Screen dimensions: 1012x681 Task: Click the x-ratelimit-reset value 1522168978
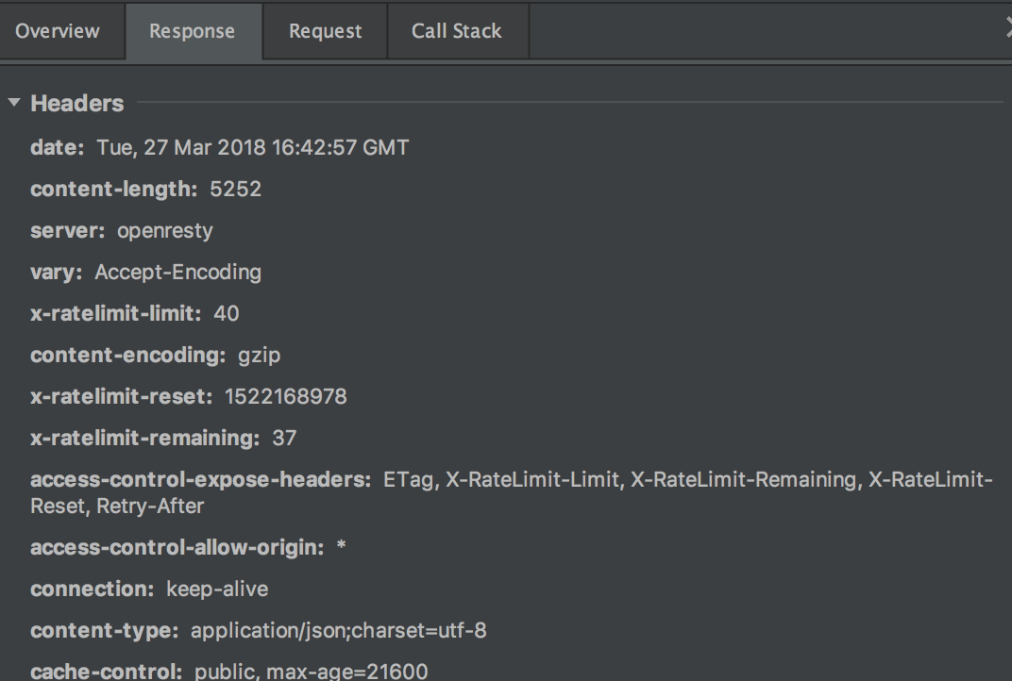[x=285, y=397]
